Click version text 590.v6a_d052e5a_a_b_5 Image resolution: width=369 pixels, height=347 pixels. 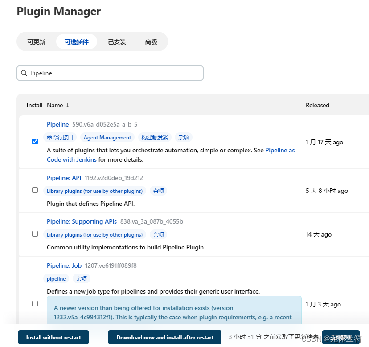point(105,124)
